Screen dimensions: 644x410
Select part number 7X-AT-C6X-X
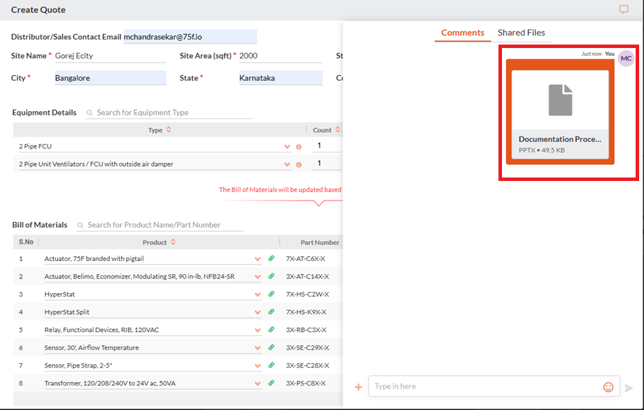click(306, 258)
